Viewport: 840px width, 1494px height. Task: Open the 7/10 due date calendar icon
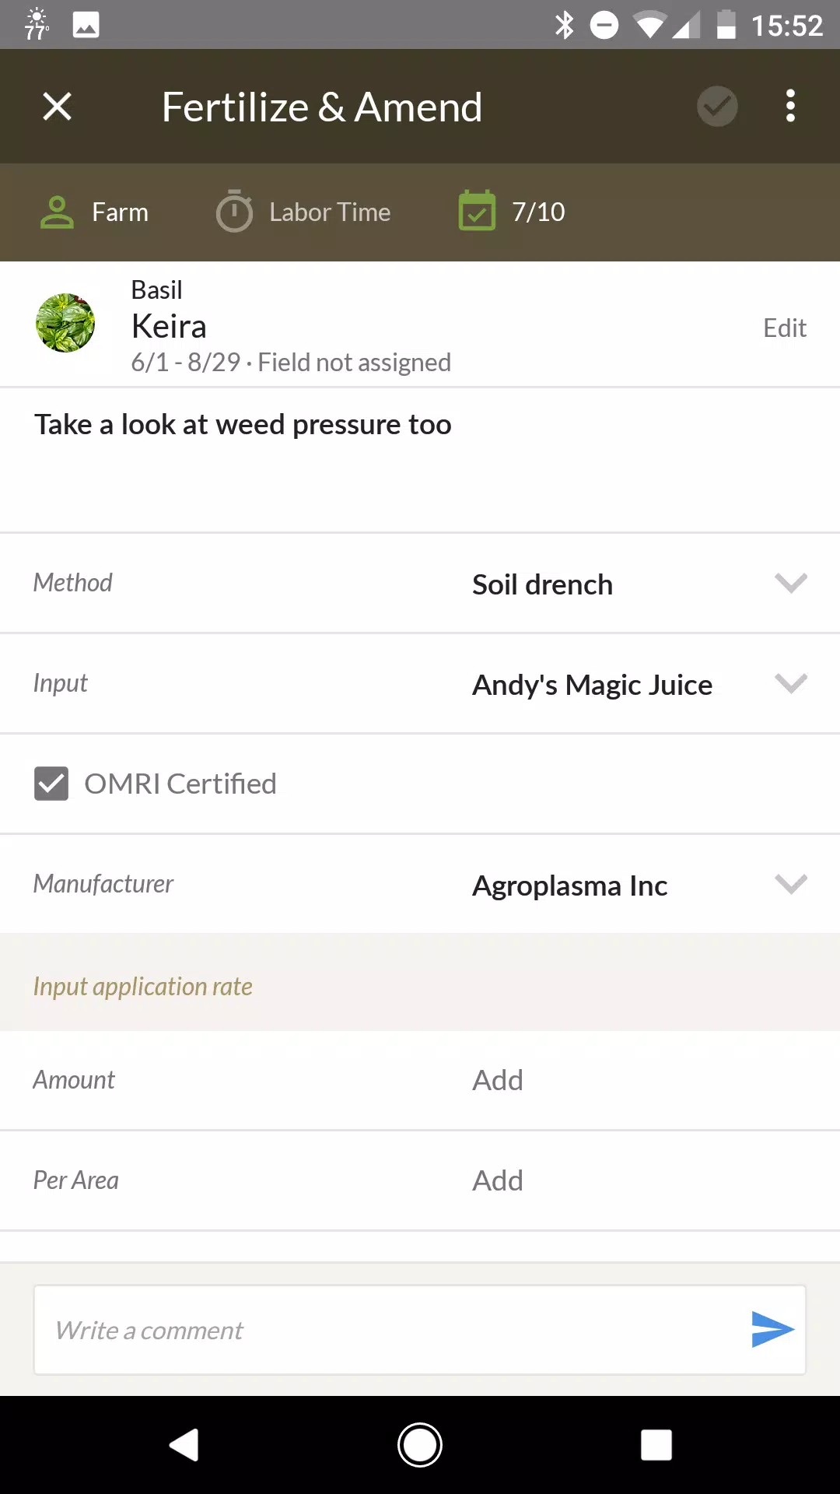(x=477, y=212)
